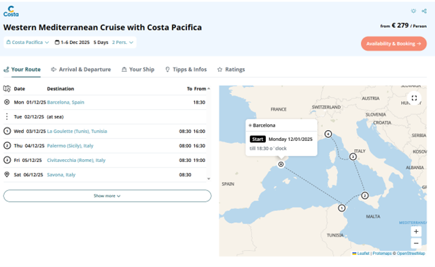
Task: Open the Protomaps attribution link
Action: coord(382,253)
